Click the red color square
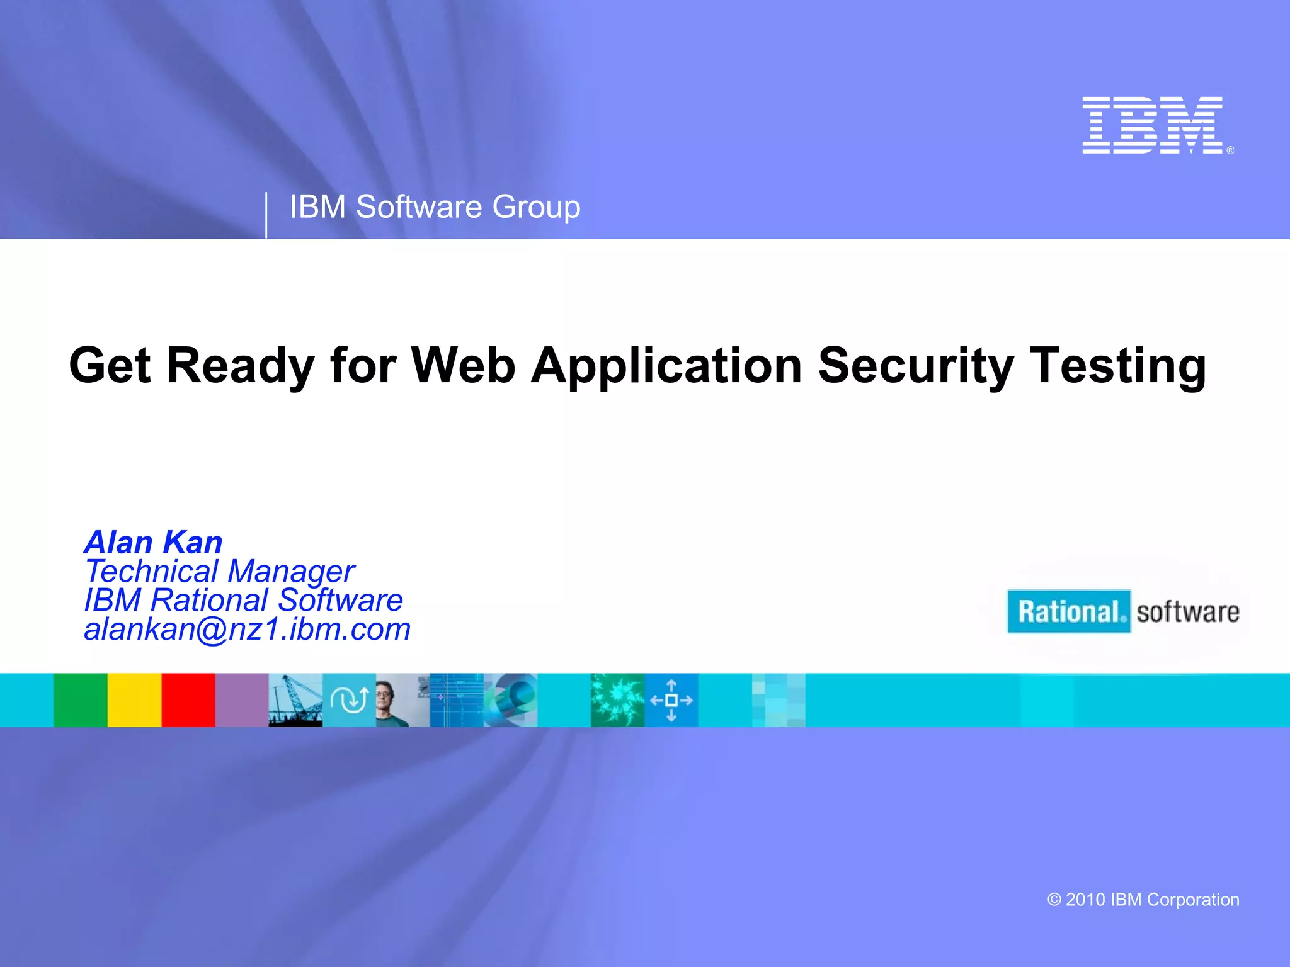The image size is (1290, 967). point(188,700)
